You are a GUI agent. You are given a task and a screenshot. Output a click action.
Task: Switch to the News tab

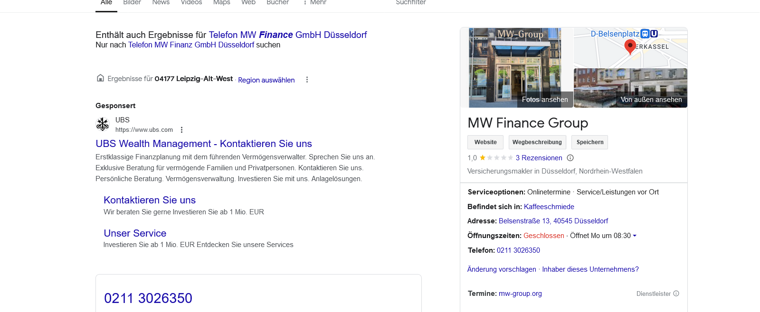click(x=161, y=3)
